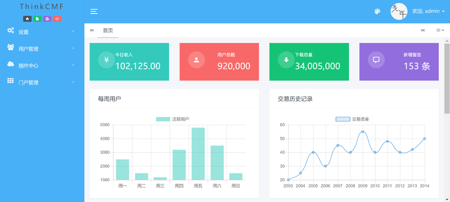Open the tab list options dropdown
The width and height of the screenshot is (450, 202).
(x=440, y=30)
